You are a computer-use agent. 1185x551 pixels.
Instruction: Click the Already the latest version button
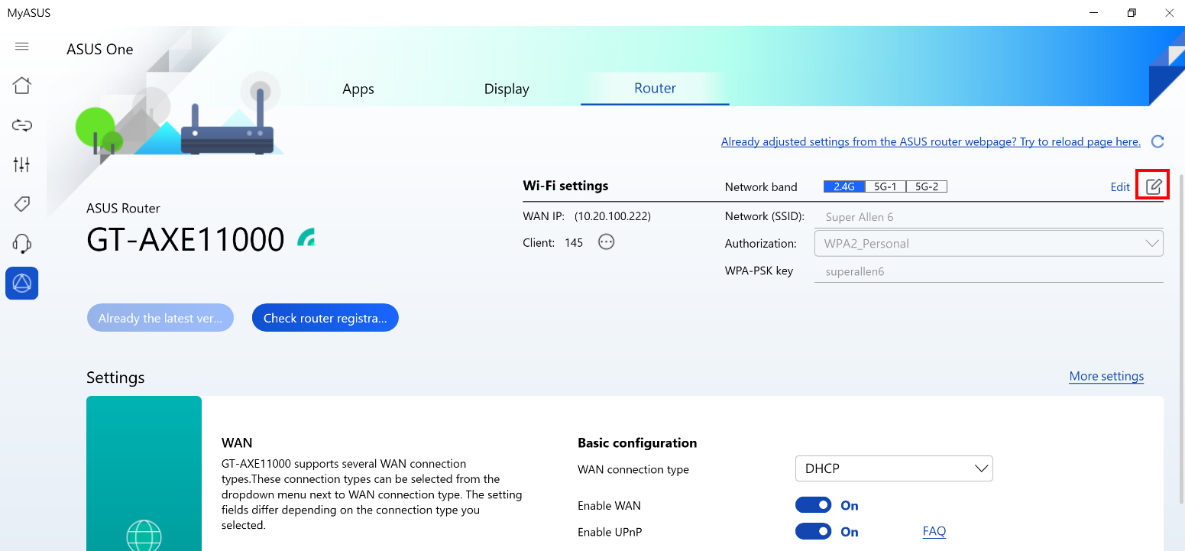click(x=160, y=318)
